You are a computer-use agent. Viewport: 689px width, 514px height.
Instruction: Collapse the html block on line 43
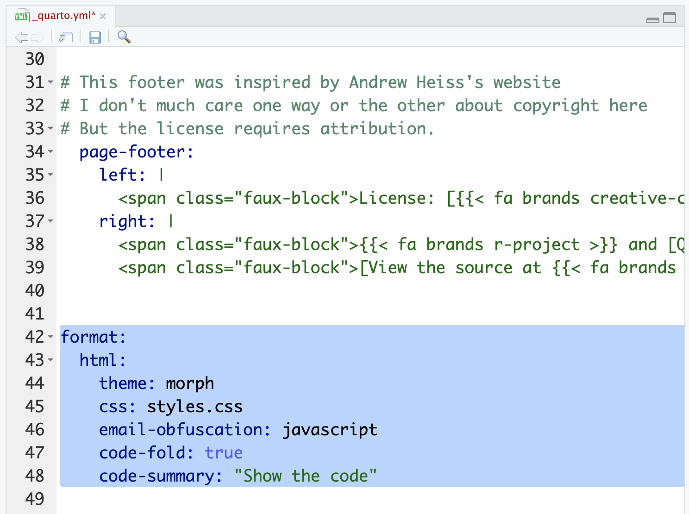pos(50,360)
